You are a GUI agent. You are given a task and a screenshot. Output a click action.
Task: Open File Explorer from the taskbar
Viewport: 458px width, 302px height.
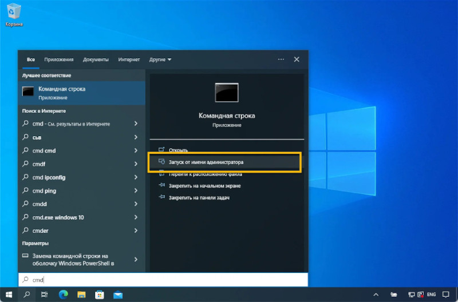click(81, 295)
